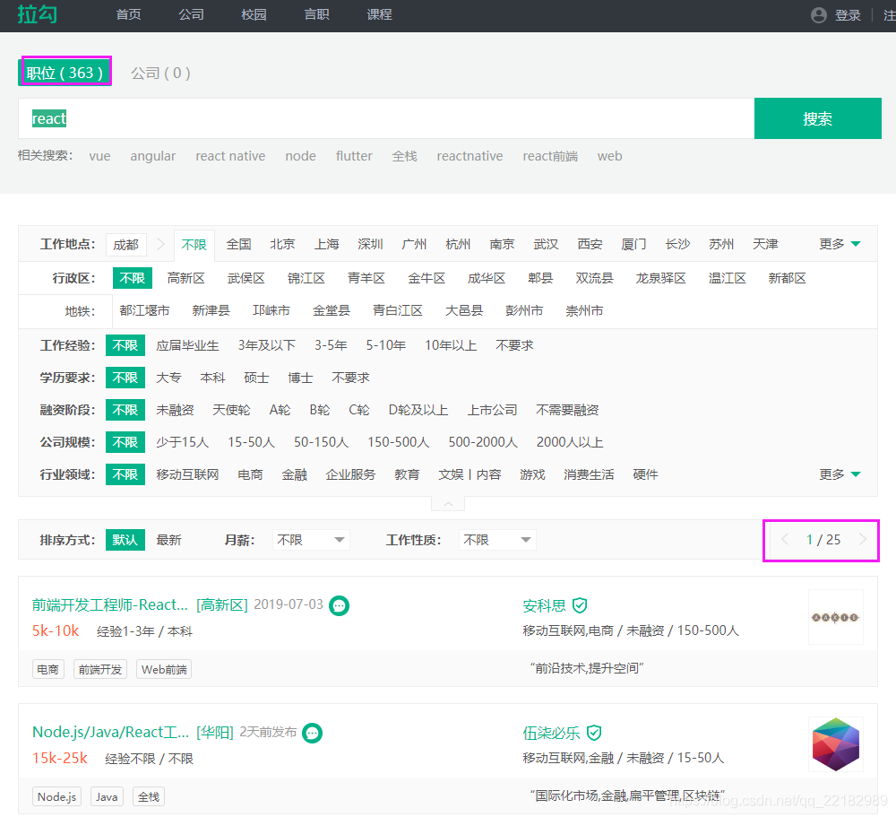Filter industry 游戏

click(x=532, y=474)
